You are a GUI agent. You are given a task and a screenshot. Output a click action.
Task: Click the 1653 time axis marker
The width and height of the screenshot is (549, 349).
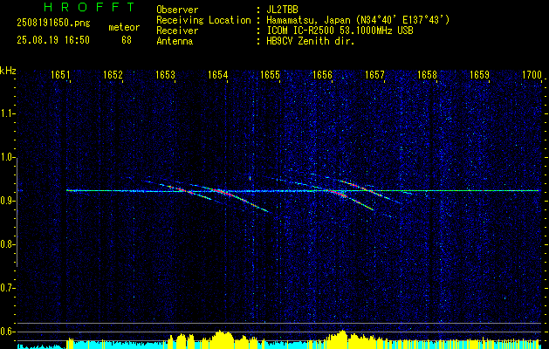pos(165,74)
